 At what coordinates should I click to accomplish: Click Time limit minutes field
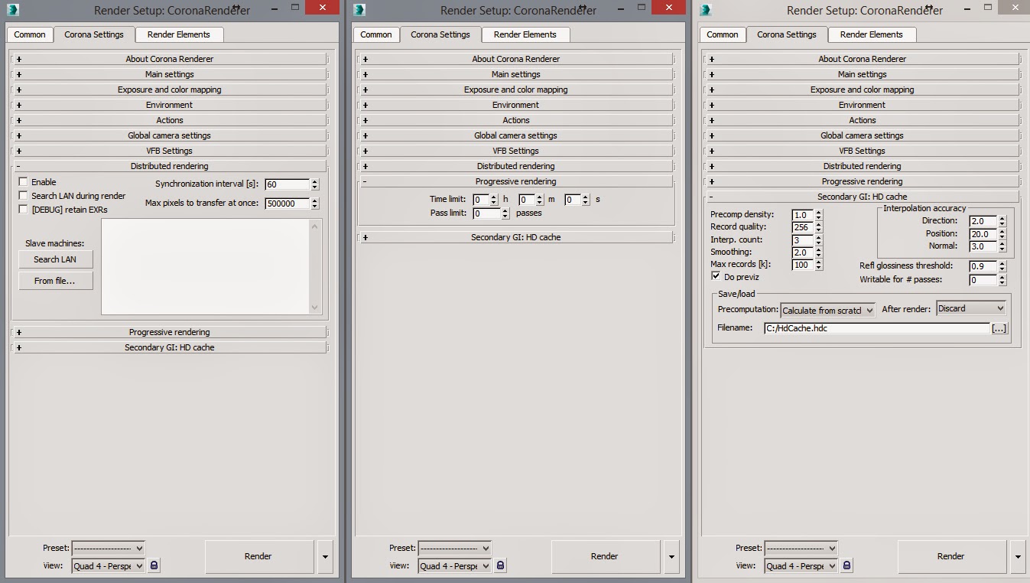click(526, 200)
